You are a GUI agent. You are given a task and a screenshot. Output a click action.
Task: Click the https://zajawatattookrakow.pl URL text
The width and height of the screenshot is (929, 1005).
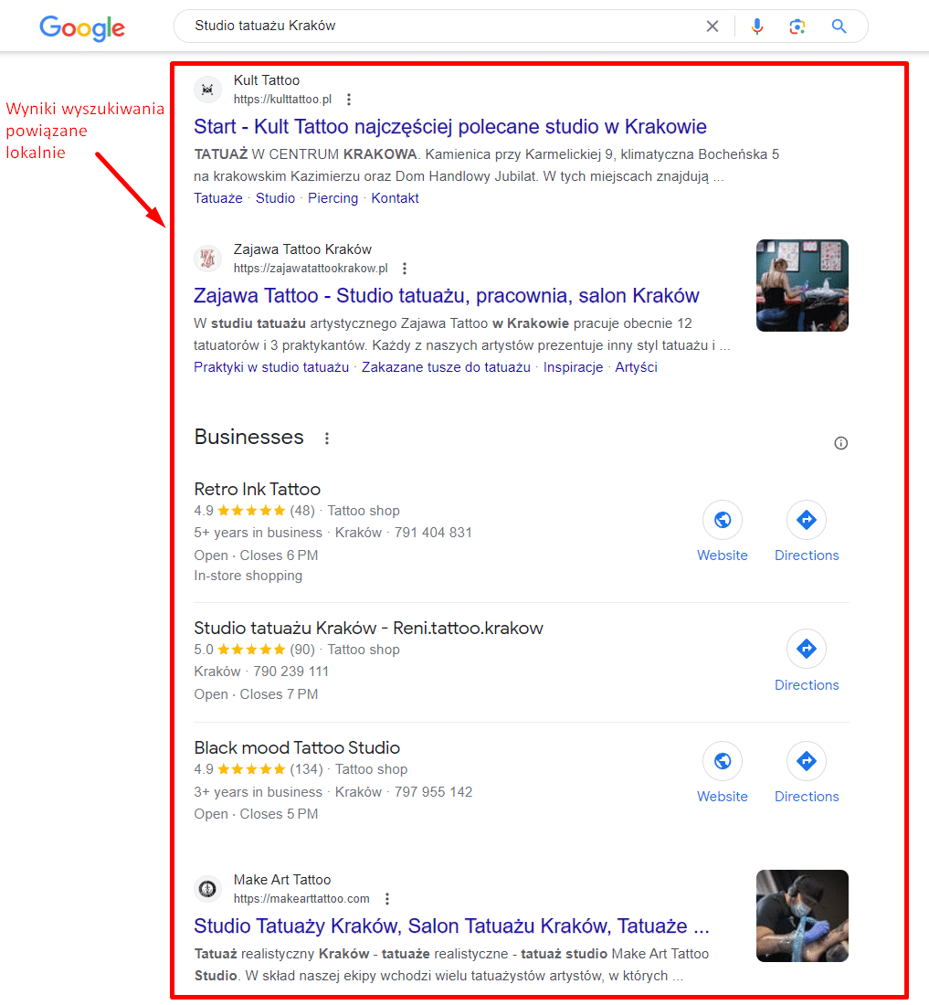tap(311, 269)
